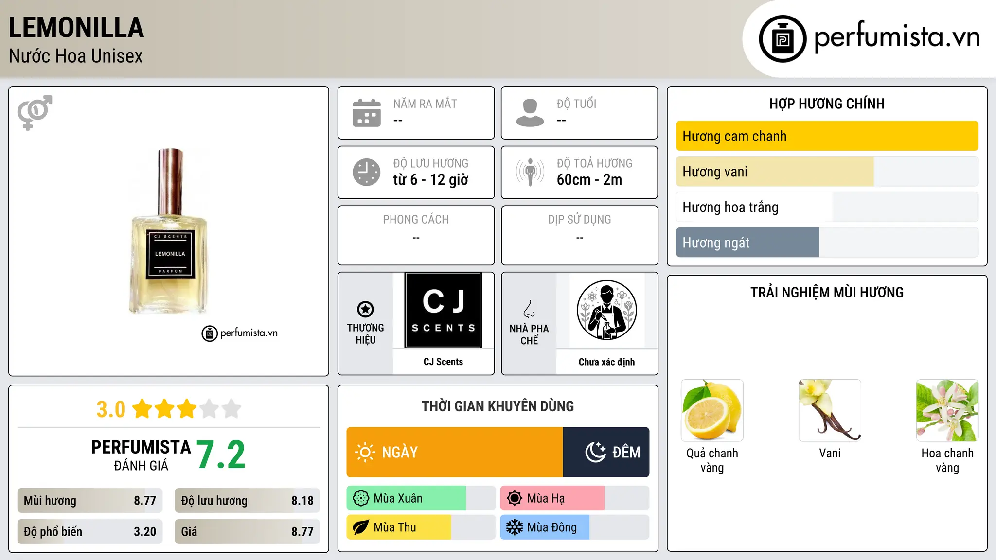Click the nose icon above Nhà pha chế
996x560 pixels.
point(529,309)
